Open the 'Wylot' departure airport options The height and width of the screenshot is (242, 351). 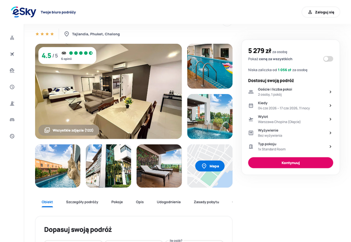click(x=290, y=119)
